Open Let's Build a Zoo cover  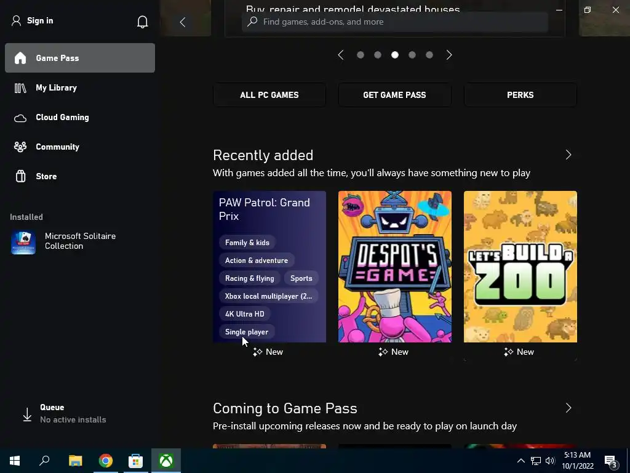pyautogui.click(x=520, y=267)
